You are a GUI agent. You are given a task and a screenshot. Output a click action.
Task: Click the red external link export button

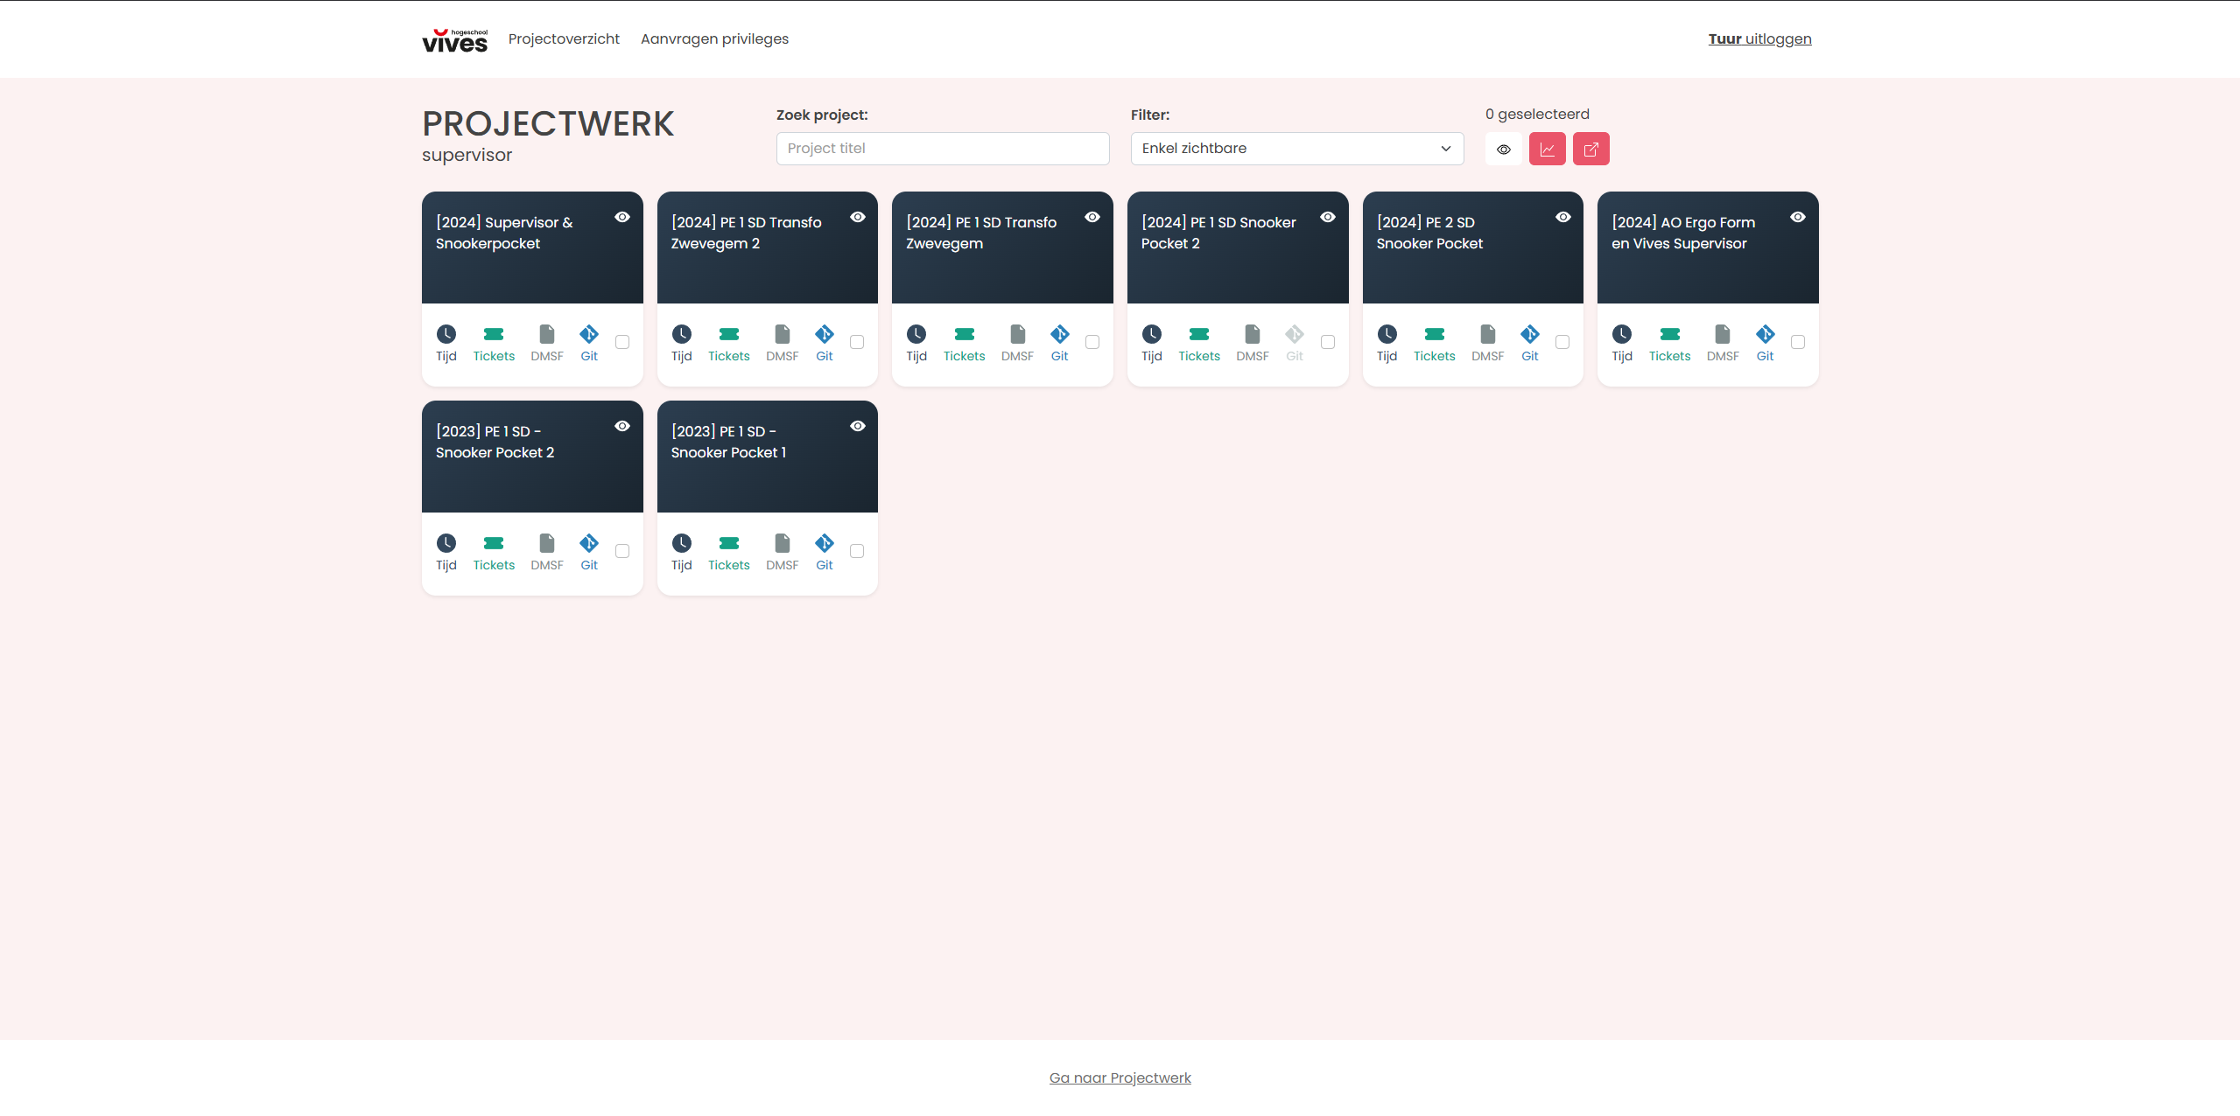1590,149
